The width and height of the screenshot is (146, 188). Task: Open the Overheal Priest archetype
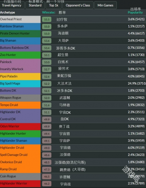(x=20, y=19)
